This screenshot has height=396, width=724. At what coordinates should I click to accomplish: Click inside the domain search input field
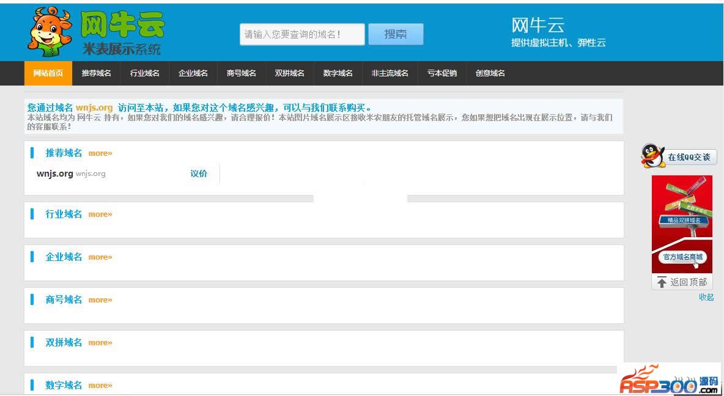[302, 34]
